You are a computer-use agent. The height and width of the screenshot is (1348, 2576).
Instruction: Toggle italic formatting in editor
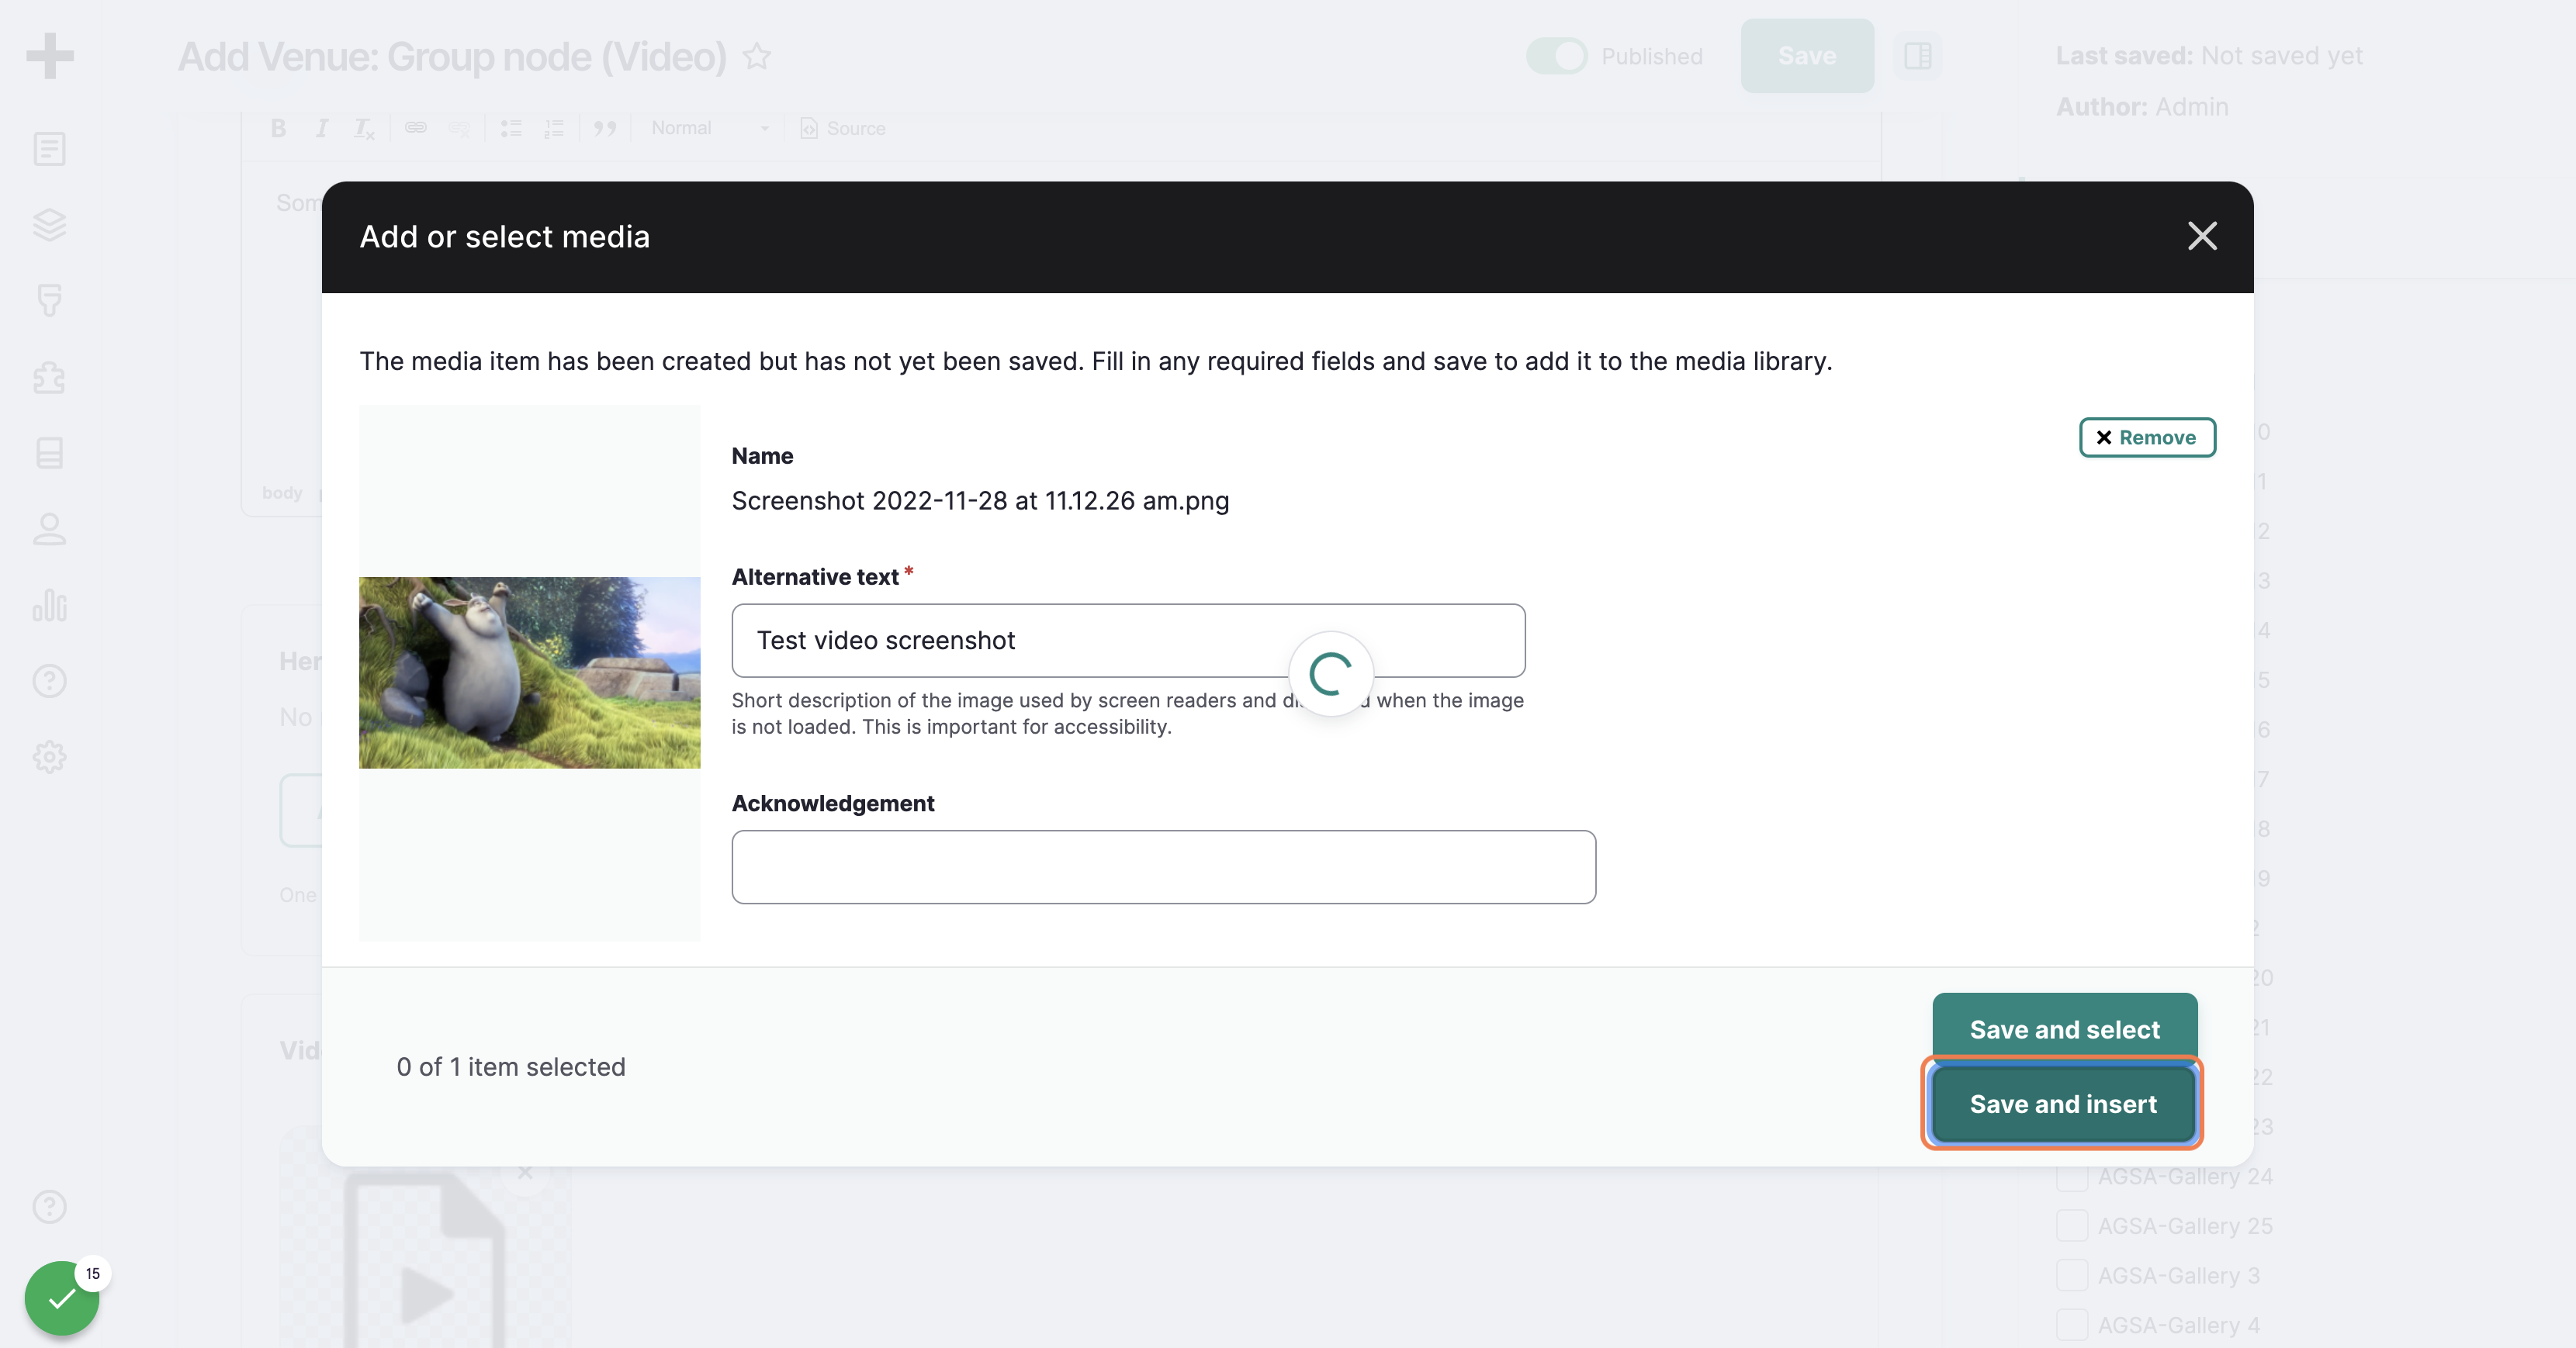[322, 128]
